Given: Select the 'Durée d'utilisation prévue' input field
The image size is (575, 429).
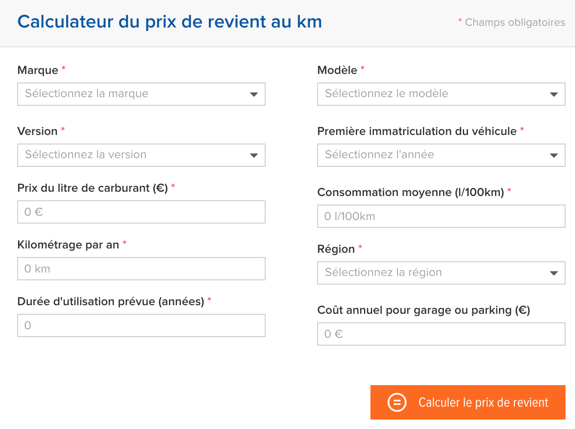Looking at the screenshot, I should [x=141, y=325].
